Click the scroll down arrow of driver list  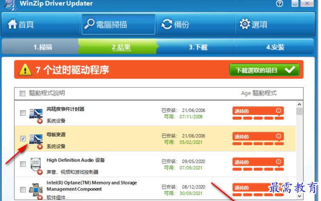pyautogui.click(x=299, y=196)
